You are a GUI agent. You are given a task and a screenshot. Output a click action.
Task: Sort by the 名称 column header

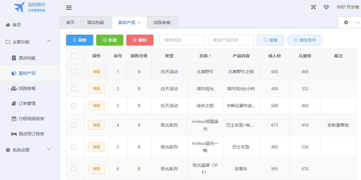point(205,56)
